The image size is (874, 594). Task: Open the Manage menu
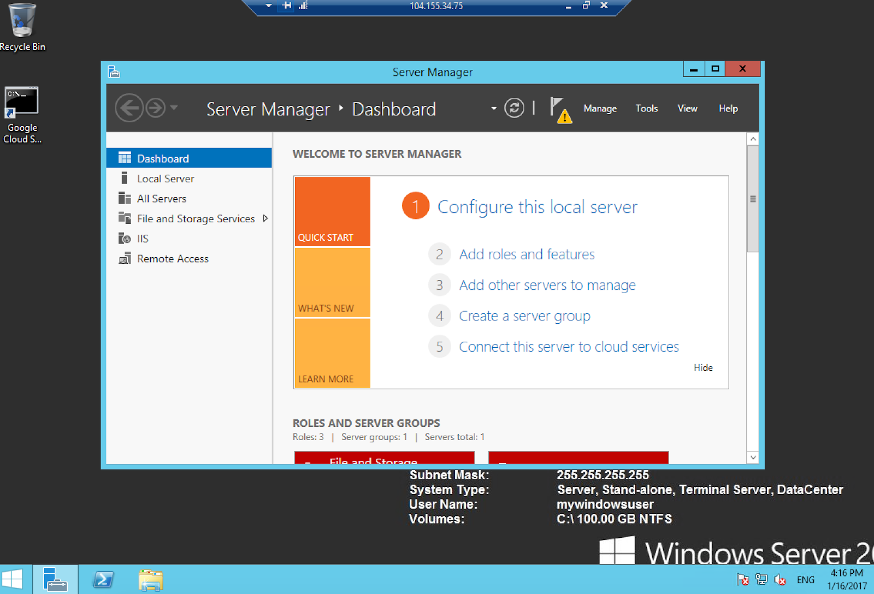point(599,108)
